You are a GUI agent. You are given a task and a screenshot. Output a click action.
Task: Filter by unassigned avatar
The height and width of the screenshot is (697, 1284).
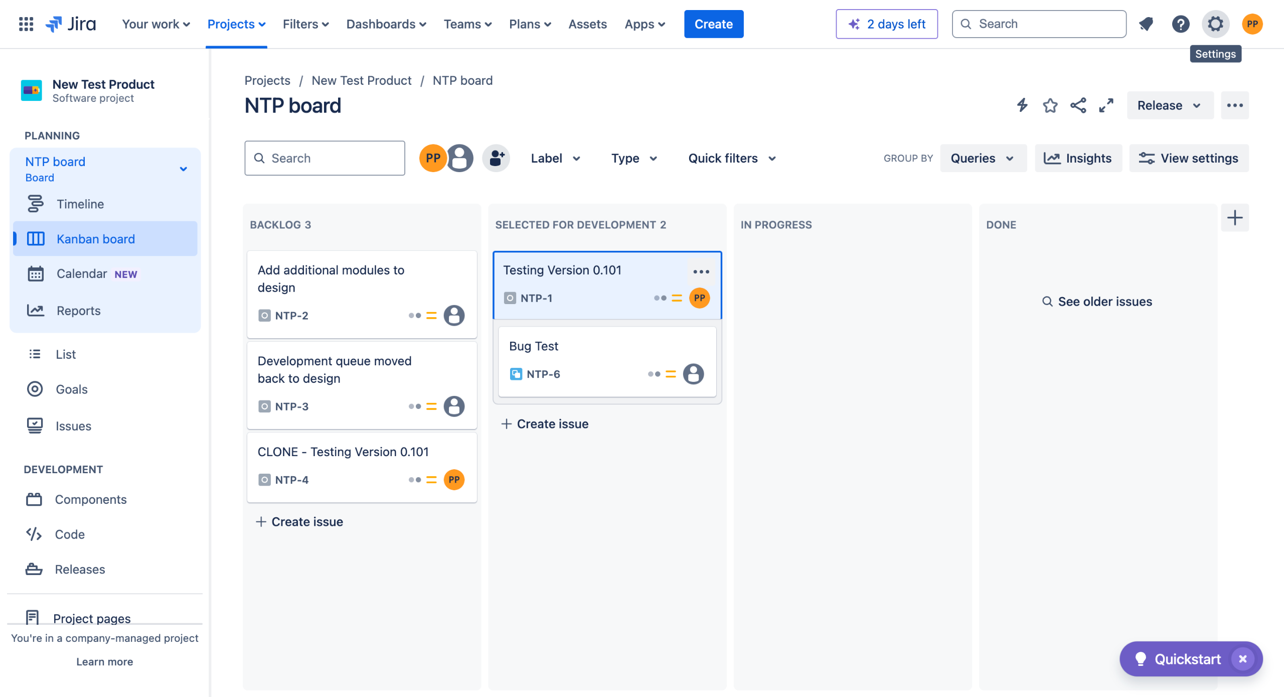[460, 158]
